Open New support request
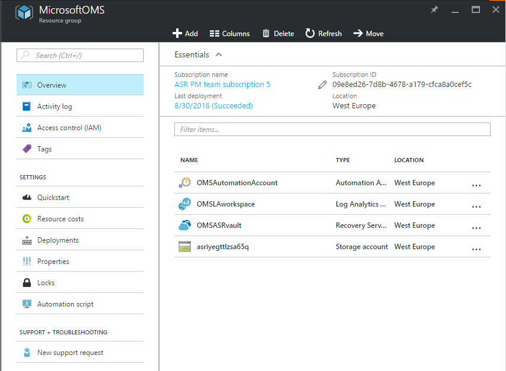The width and height of the screenshot is (506, 371). pos(80,352)
